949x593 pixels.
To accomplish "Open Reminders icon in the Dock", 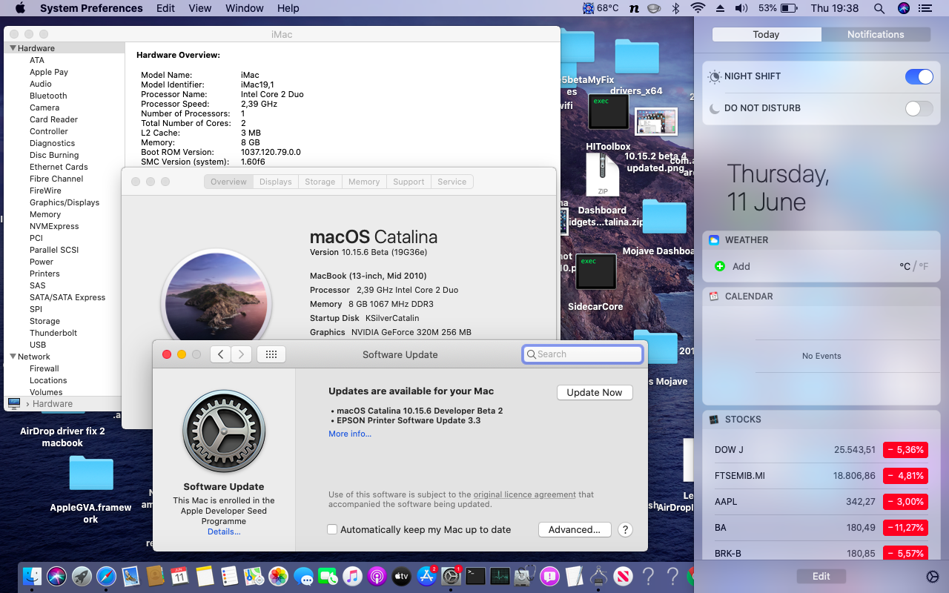I will [229, 576].
